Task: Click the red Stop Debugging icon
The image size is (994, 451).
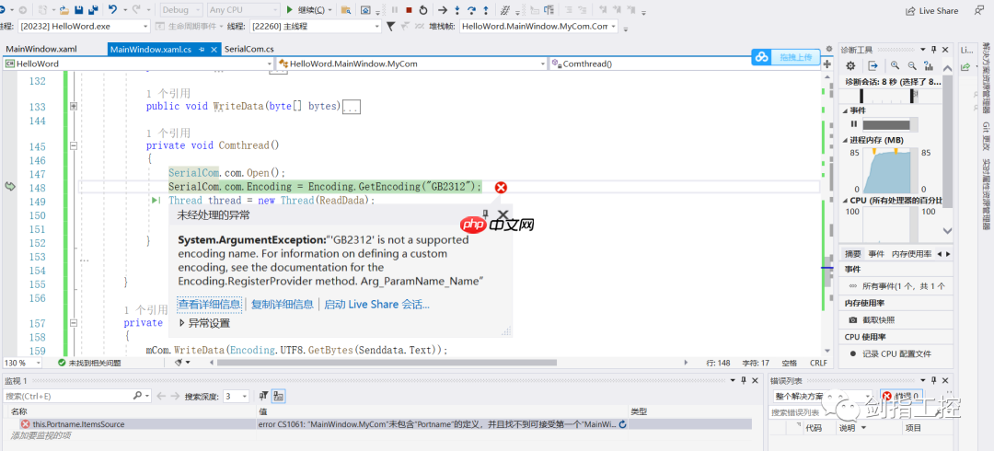Action: coord(409,10)
